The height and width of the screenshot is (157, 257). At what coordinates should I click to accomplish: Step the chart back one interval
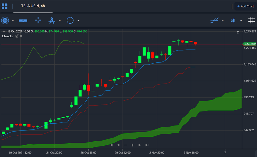tap(118, 145)
